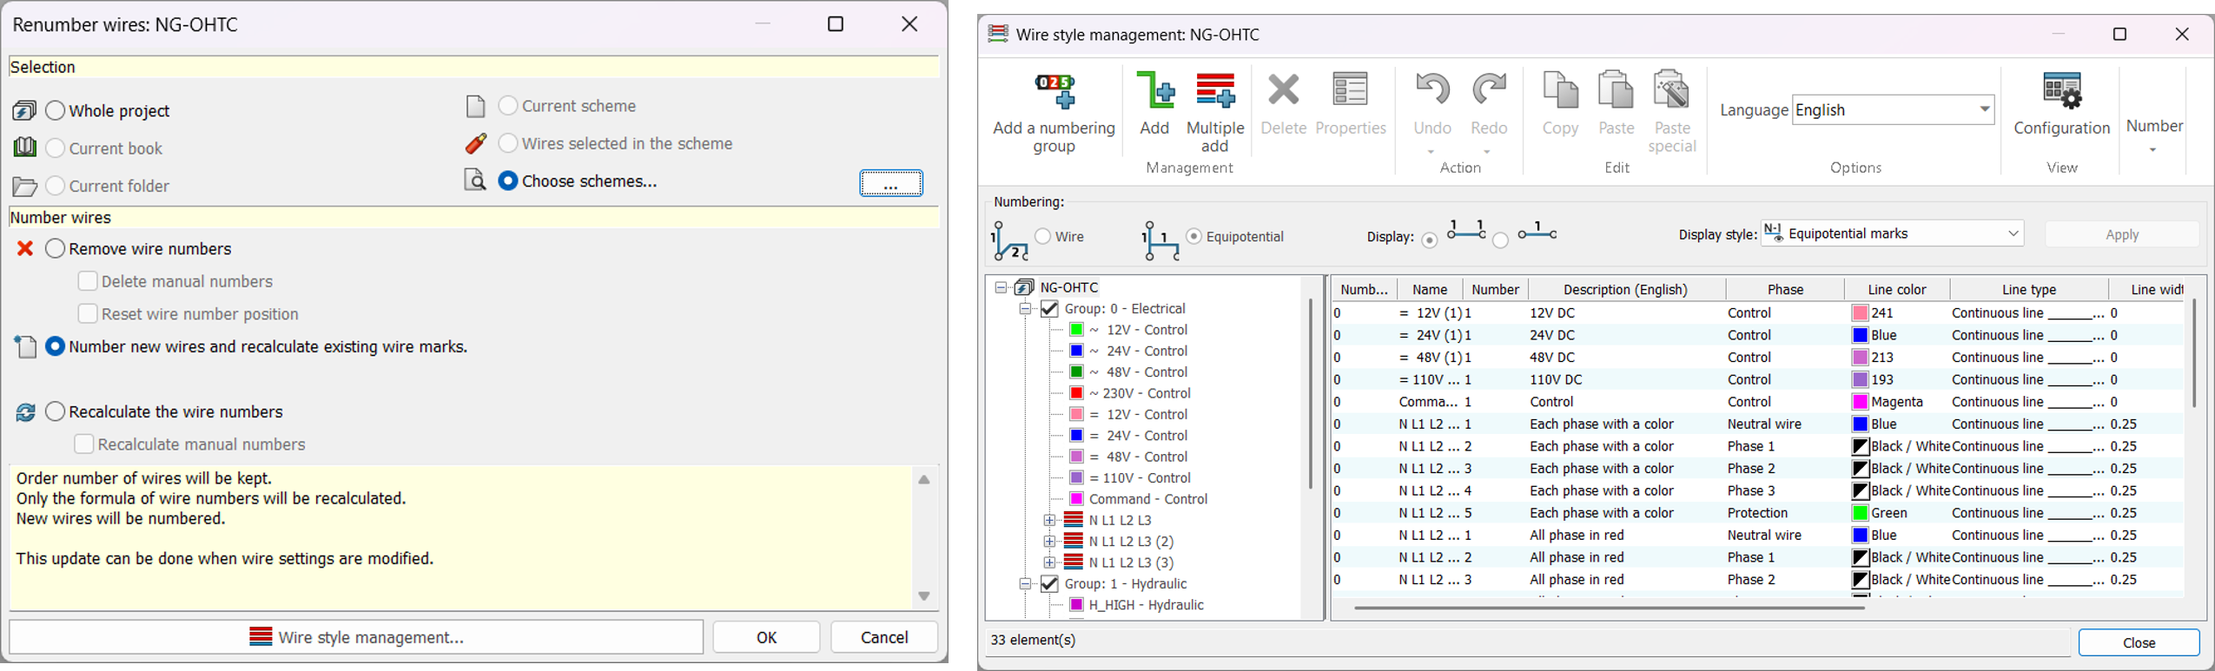Click the Undo icon
Viewport: 2215px width, 671px height.
point(1432,90)
